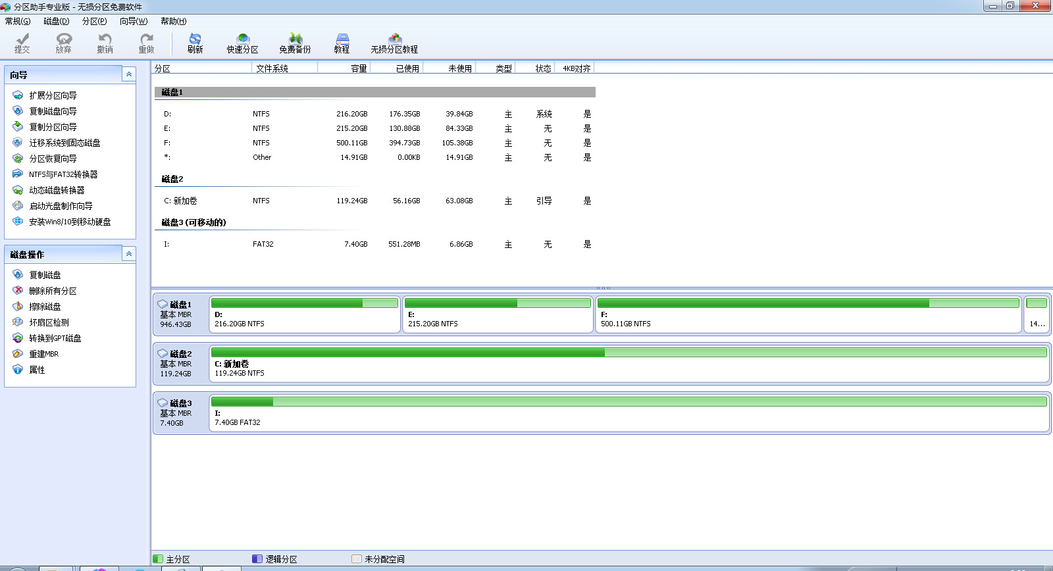Collapse the 磁盘操作 panel
The height and width of the screenshot is (571, 1053).
129,254
